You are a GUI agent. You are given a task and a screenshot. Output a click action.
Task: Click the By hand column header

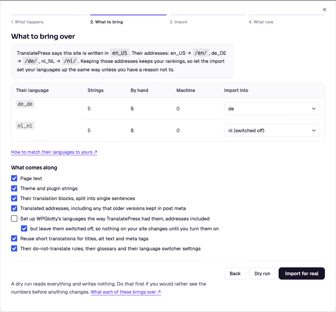139,90
